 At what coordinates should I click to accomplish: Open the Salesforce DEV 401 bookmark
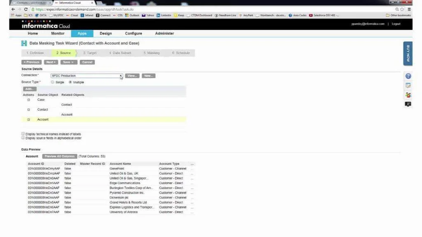[x=324, y=15]
